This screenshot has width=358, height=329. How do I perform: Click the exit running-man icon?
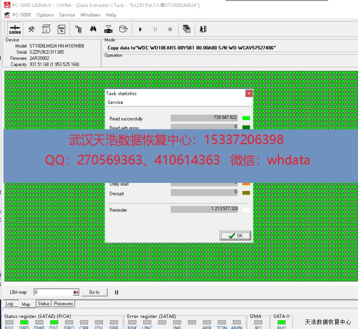(203, 30)
